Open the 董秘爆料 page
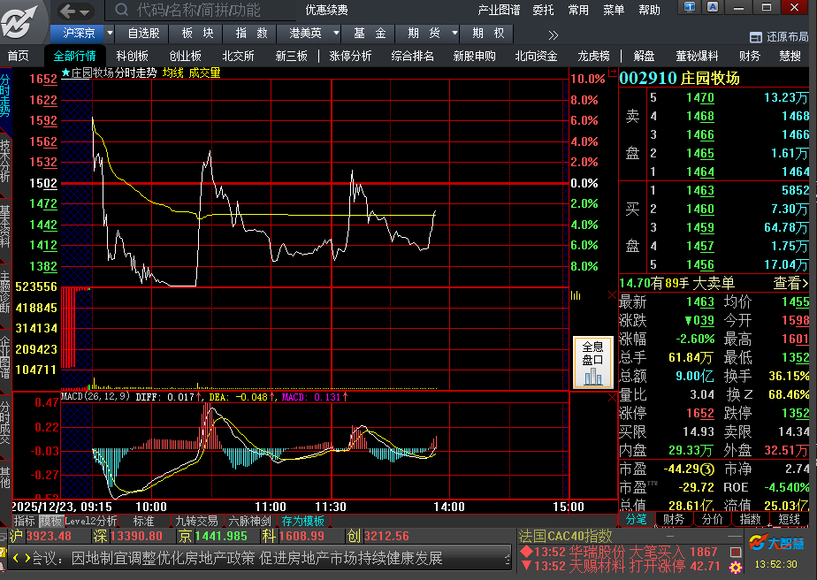 click(697, 56)
